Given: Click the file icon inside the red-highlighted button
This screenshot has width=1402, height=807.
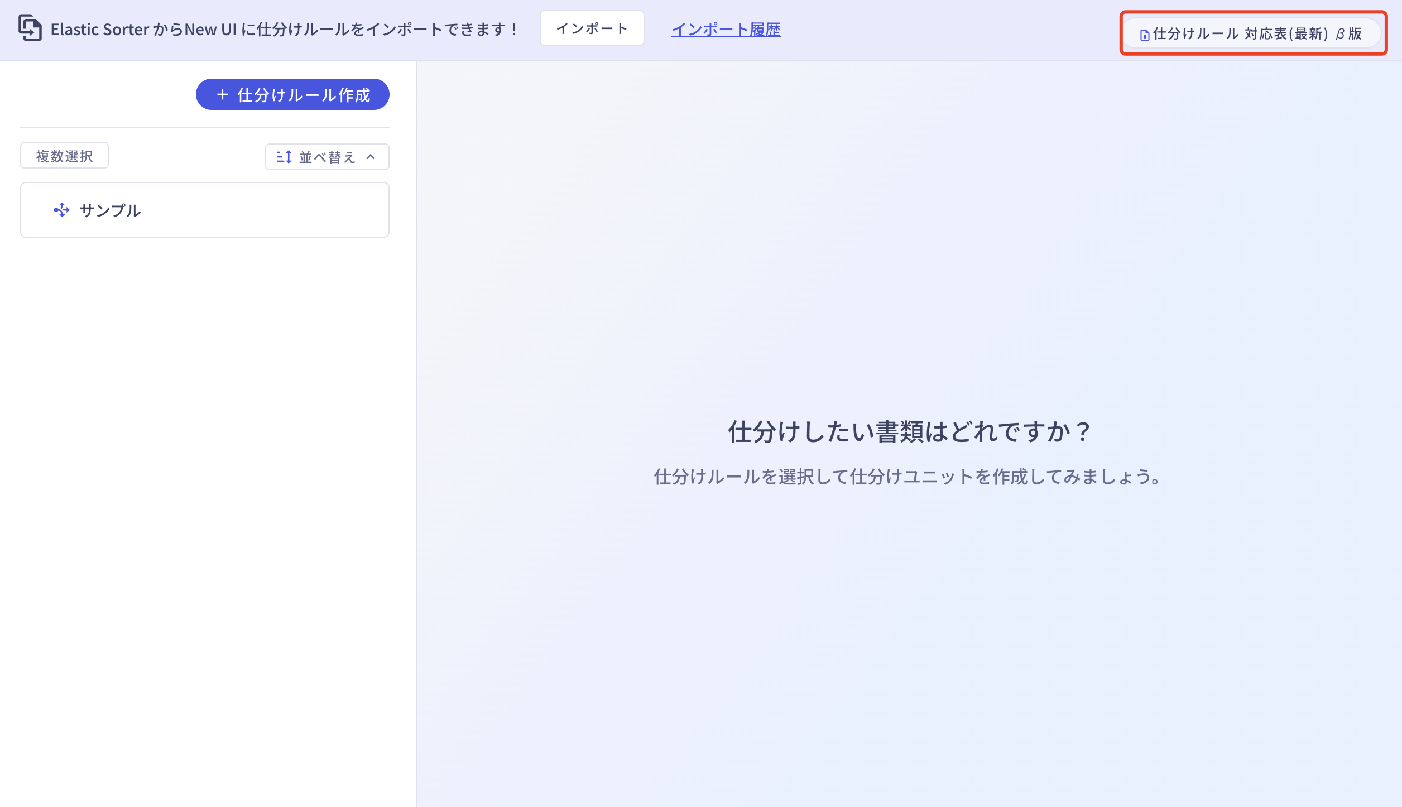Looking at the screenshot, I should click(x=1144, y=33).
